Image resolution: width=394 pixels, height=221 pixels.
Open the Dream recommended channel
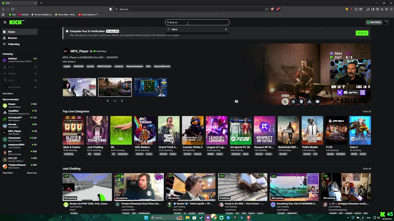click(x=19, y=105)
